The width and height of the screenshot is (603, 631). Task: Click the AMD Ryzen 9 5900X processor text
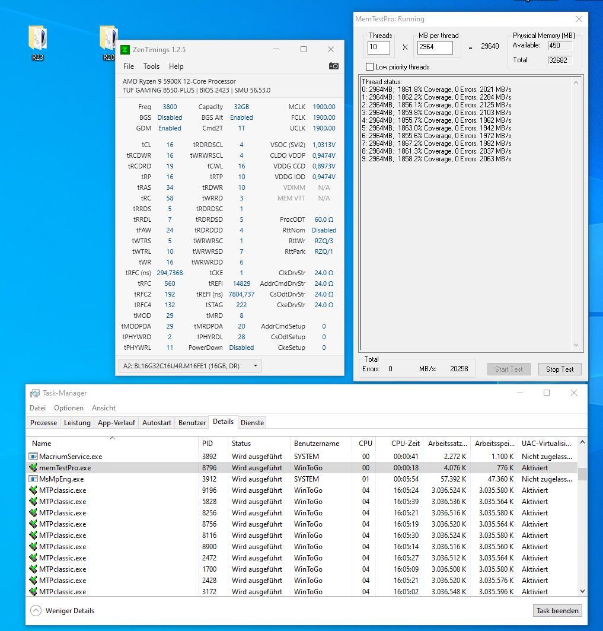pos(180,81)
